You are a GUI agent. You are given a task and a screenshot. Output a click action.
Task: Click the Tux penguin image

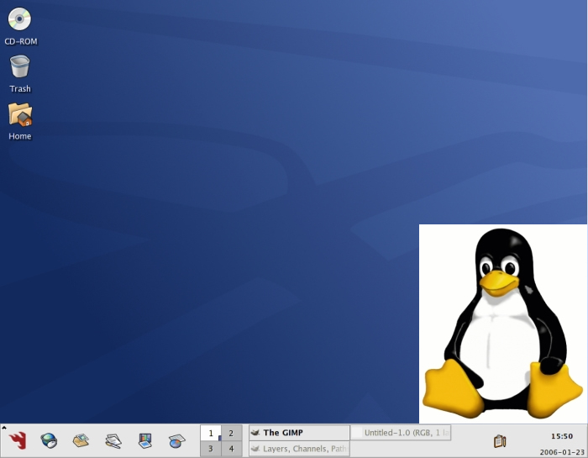[x=503, y=324]
